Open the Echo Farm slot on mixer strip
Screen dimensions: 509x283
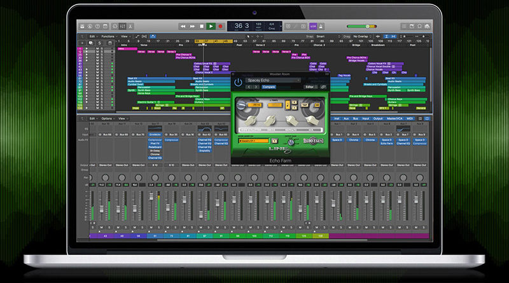click(387, 144)
